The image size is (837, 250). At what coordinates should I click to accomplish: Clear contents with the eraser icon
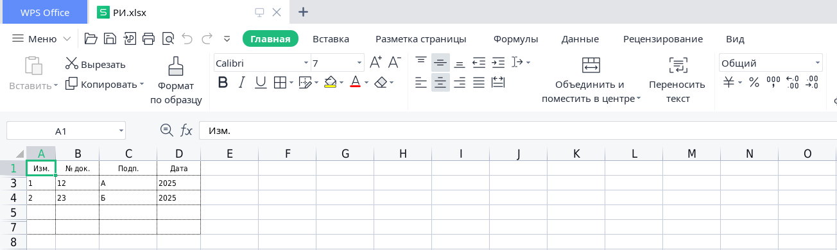[x=381, y=82]
